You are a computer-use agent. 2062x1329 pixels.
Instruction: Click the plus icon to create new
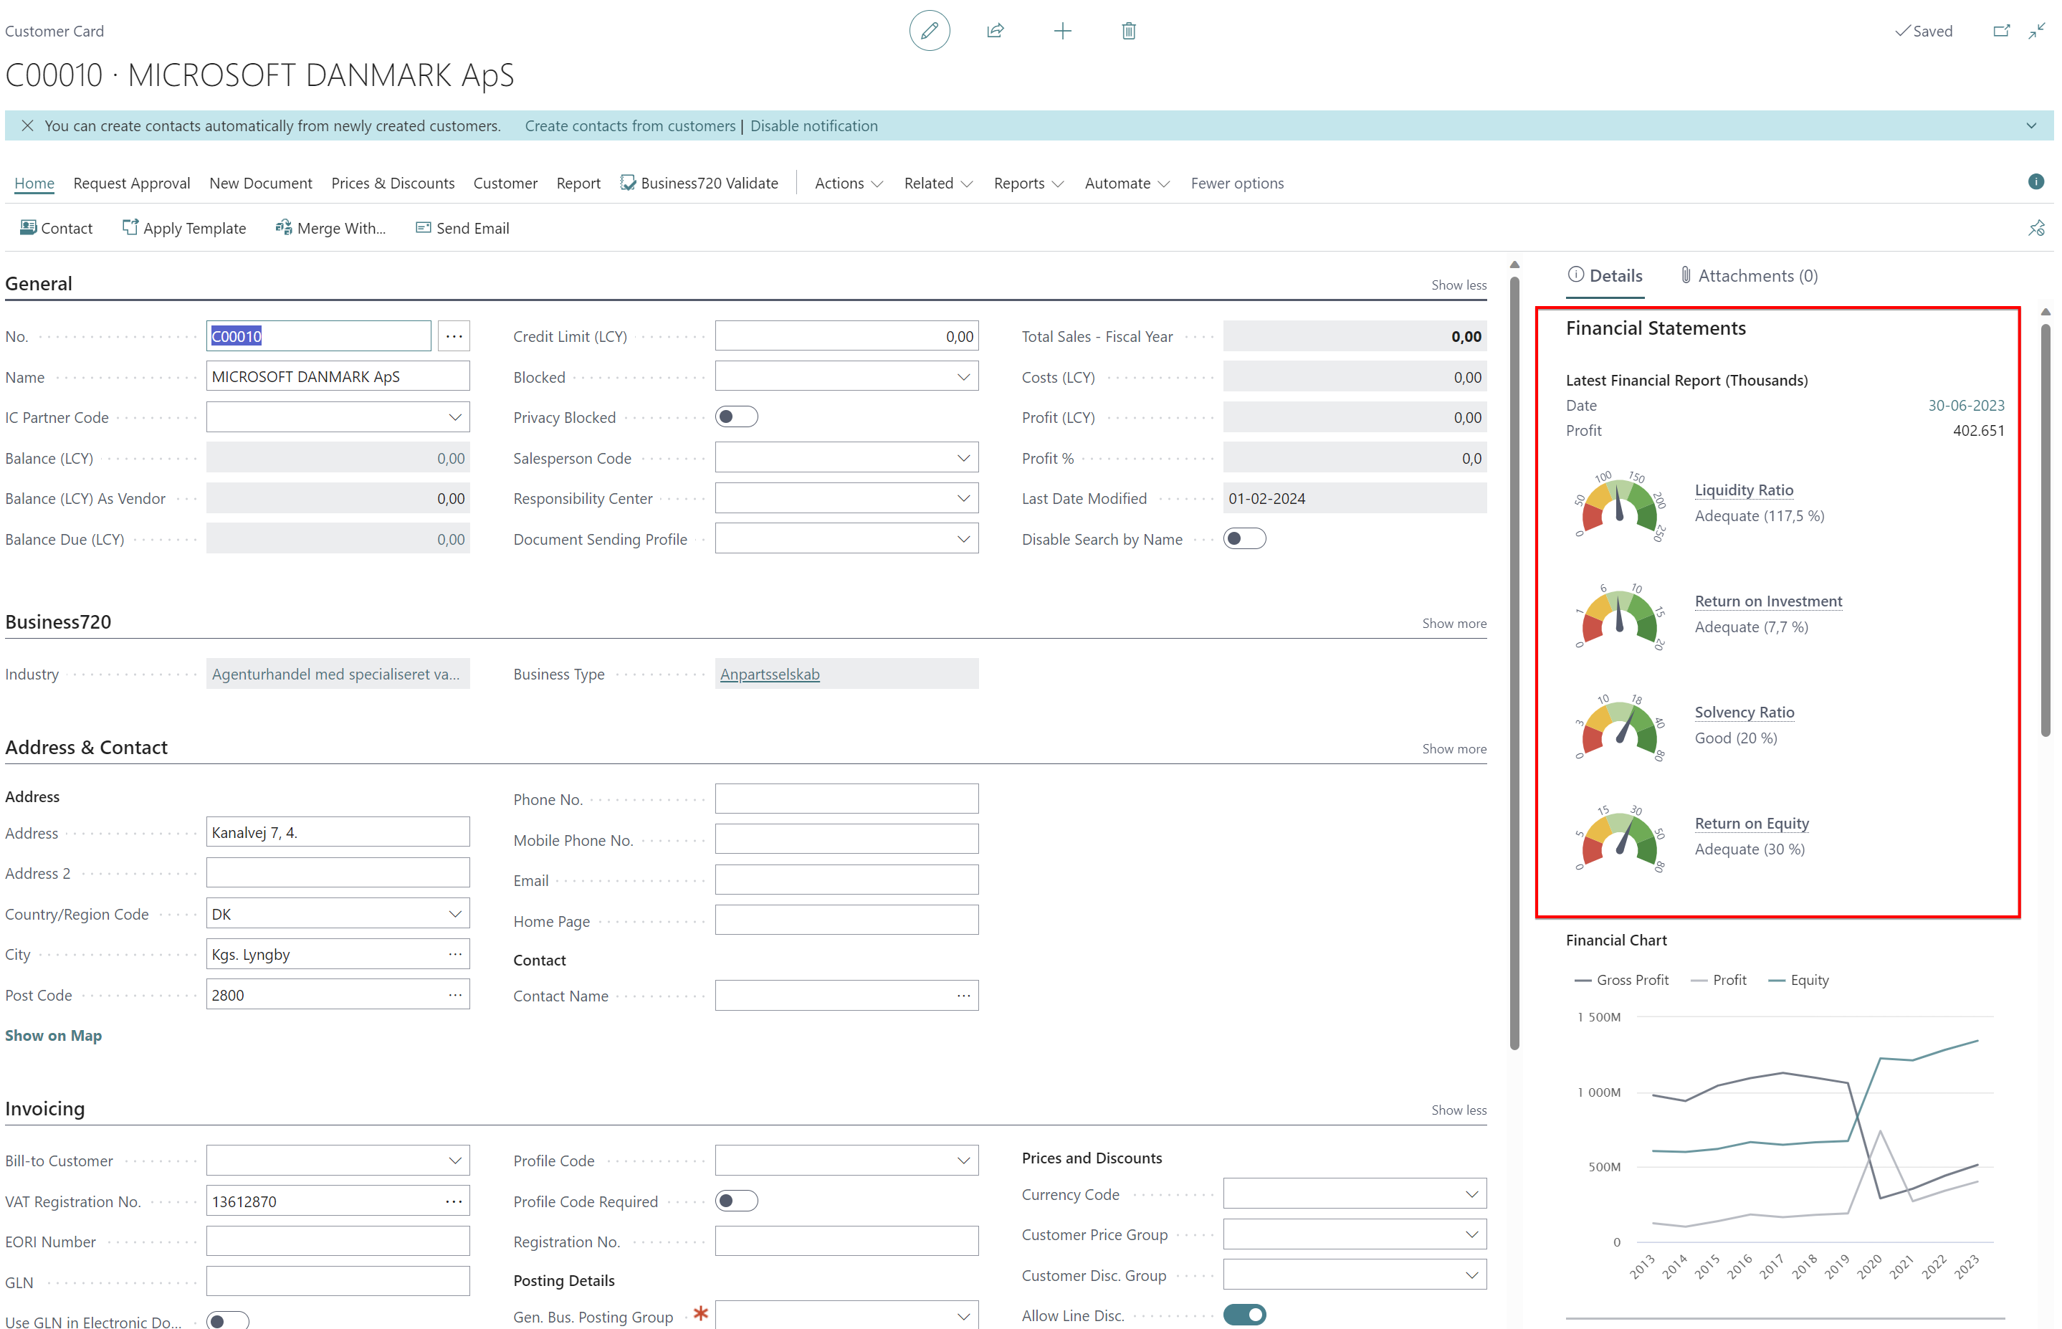click(1062, 31)
